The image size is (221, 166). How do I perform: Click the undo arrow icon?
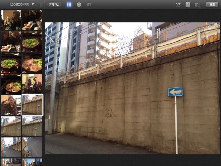[x=89, y=4]
